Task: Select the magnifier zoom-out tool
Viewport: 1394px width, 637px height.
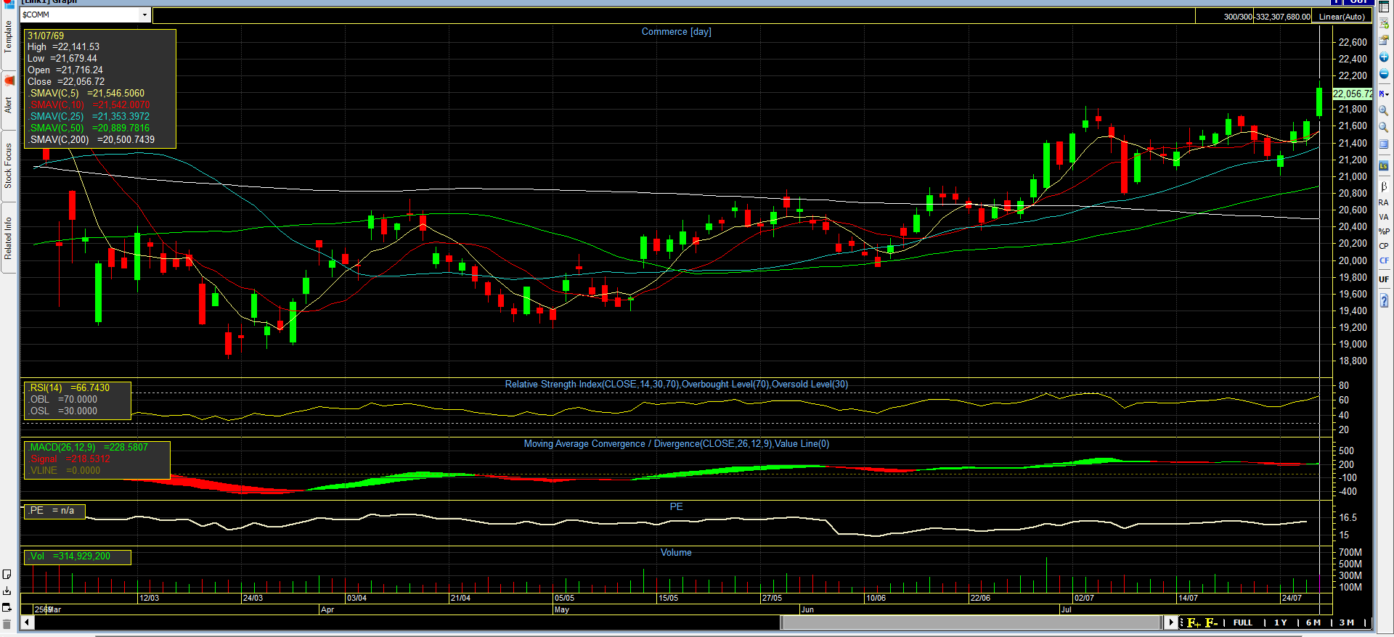Action: 1384,128
